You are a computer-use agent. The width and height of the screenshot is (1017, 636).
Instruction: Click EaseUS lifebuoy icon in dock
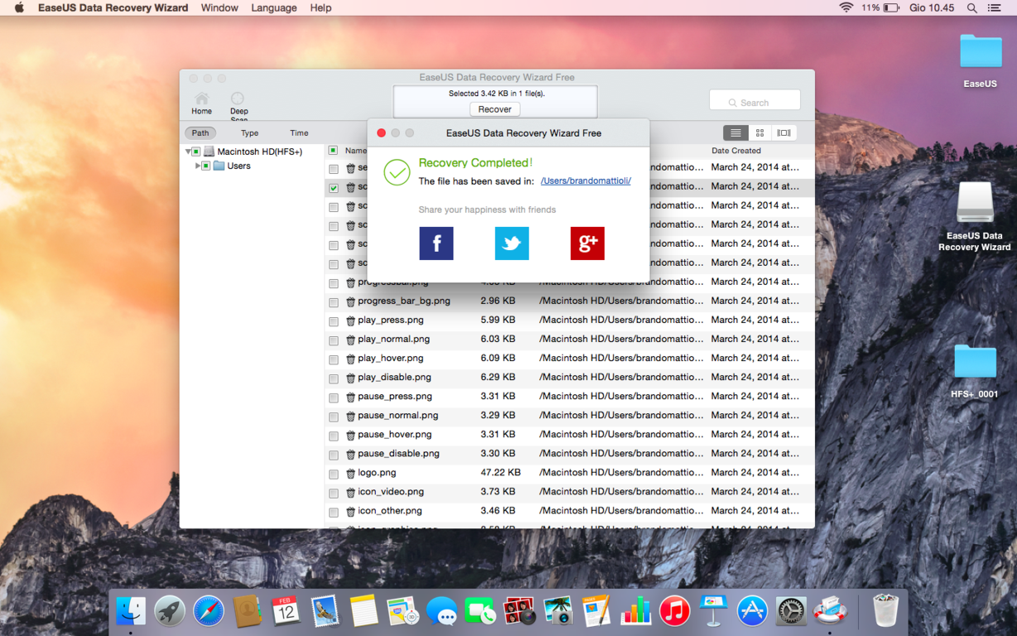point(830,612)
